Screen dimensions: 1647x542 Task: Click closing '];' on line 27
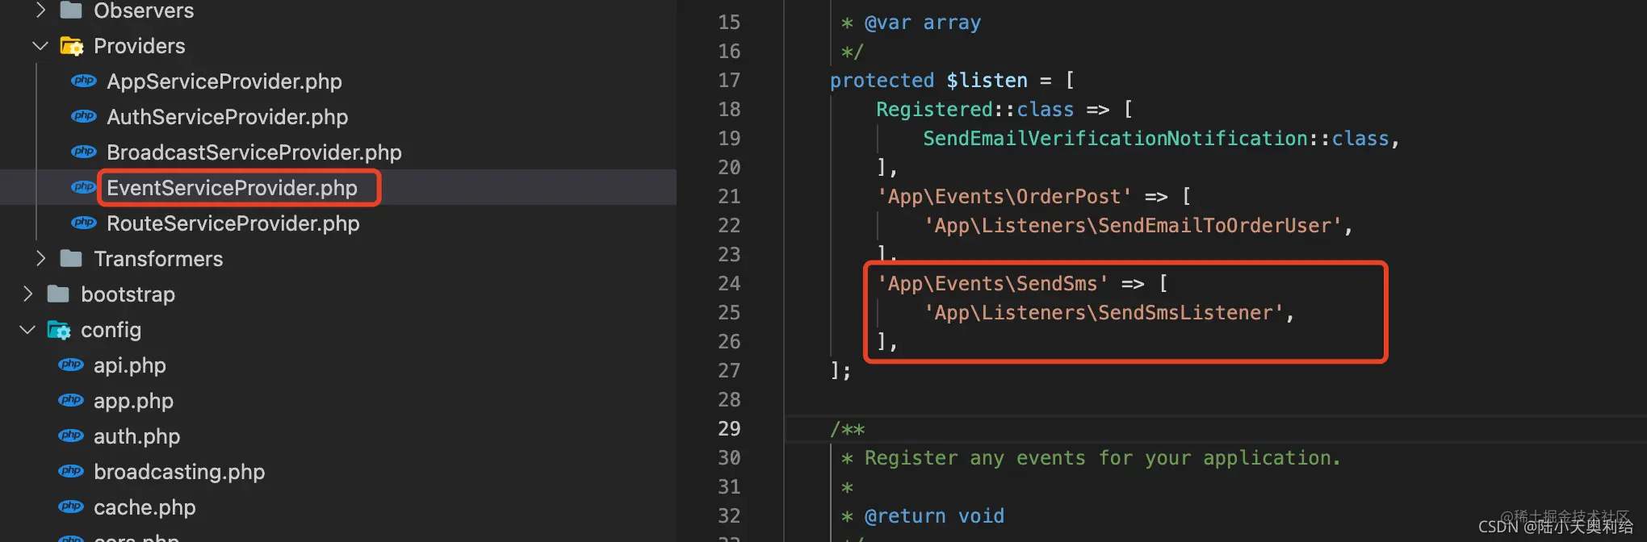pos(840,371)
